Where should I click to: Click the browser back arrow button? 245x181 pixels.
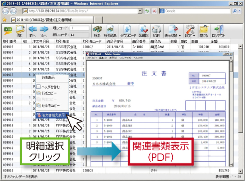click(x=6, y=11)
